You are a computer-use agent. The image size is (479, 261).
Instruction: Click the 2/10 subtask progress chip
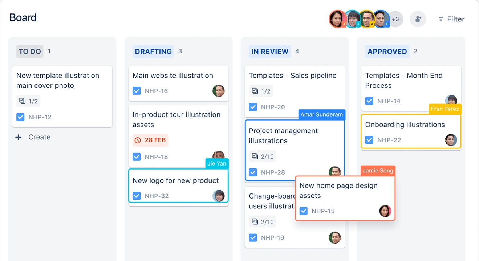pos(262,156)
